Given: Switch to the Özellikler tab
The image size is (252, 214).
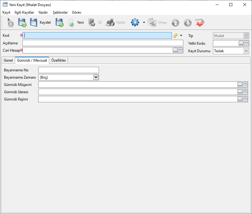Looking at the screenshot, I should 59,60.
